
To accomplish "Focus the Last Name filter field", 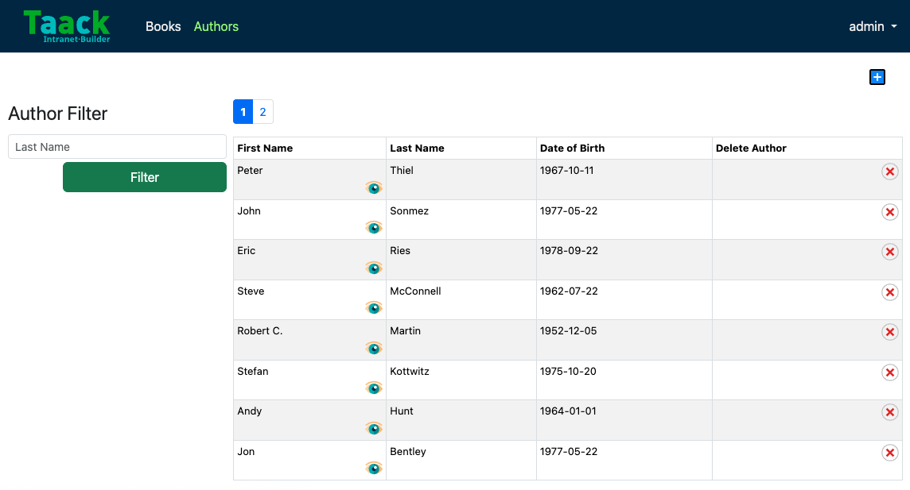I will [117, 147].
